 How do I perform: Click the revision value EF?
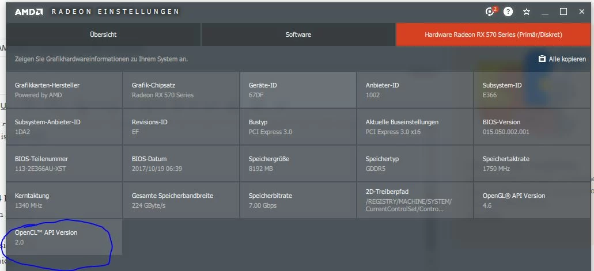pos(135,132)
